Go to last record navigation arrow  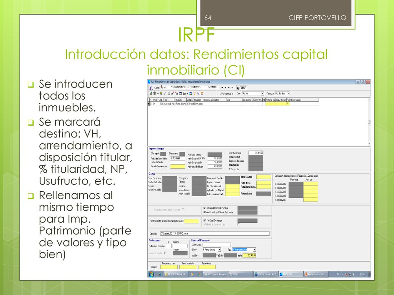(232, 88)
